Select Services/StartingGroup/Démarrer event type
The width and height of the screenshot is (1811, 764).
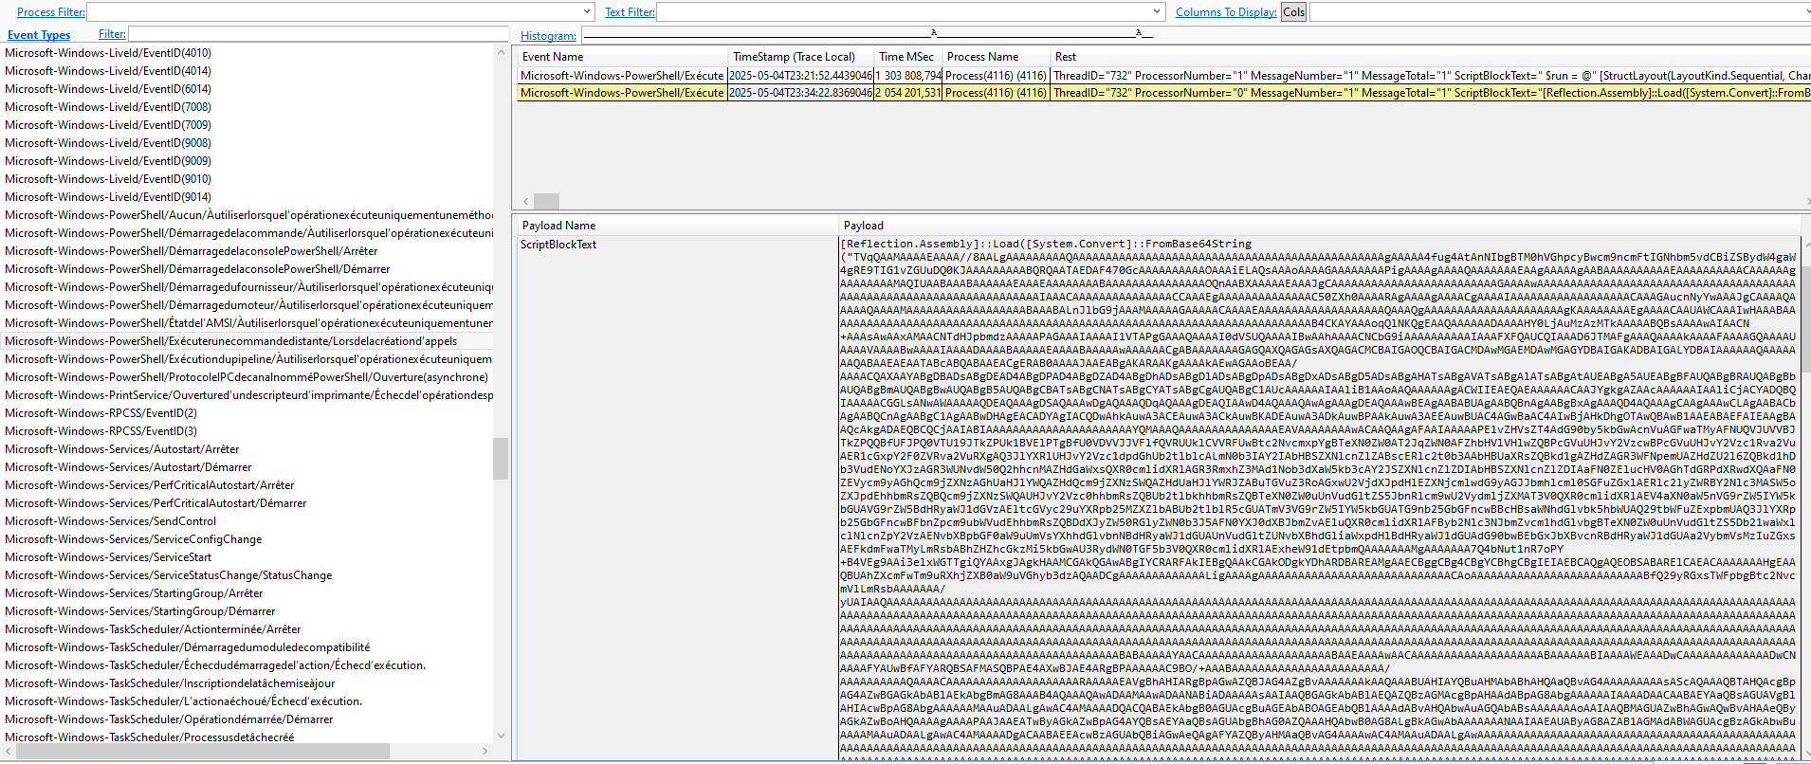[x=139, y=611]
